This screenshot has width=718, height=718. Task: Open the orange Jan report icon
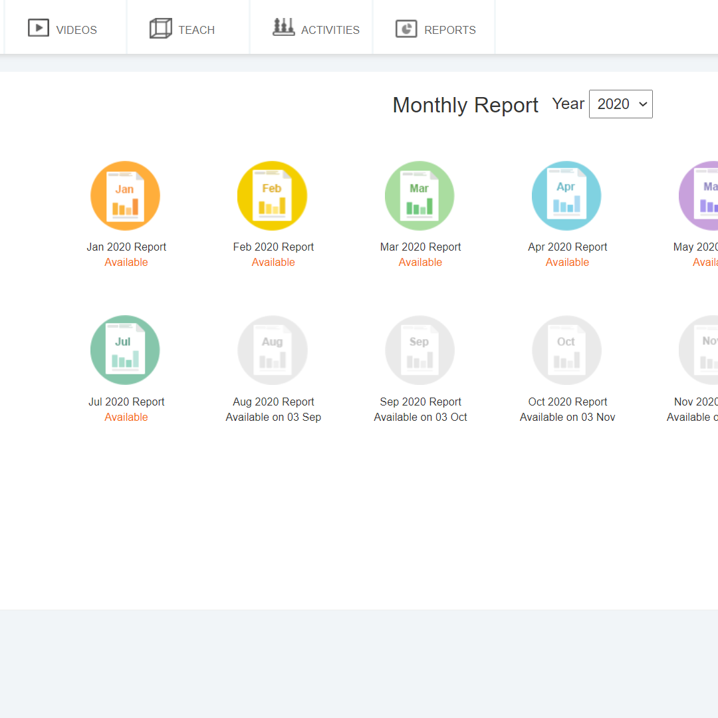125,195
